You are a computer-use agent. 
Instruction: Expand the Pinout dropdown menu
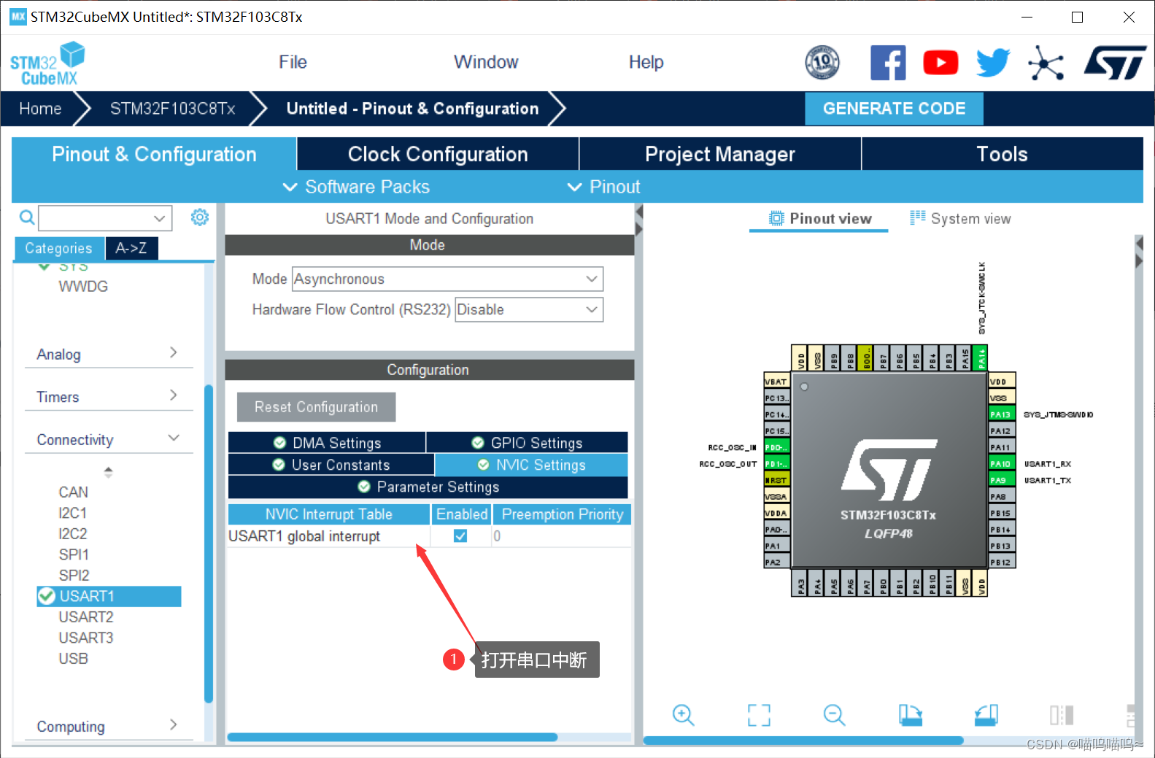click(x=603, y=187)
